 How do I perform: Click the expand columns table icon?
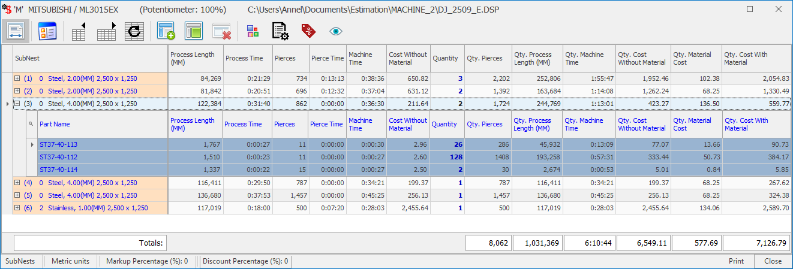click(x=106, y=31)
